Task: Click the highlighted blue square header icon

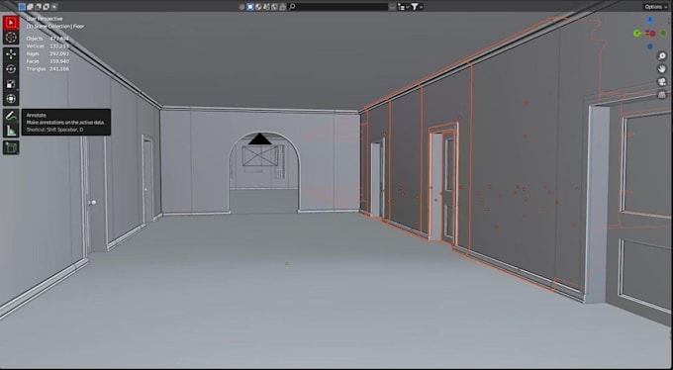Action: [250, 7]
